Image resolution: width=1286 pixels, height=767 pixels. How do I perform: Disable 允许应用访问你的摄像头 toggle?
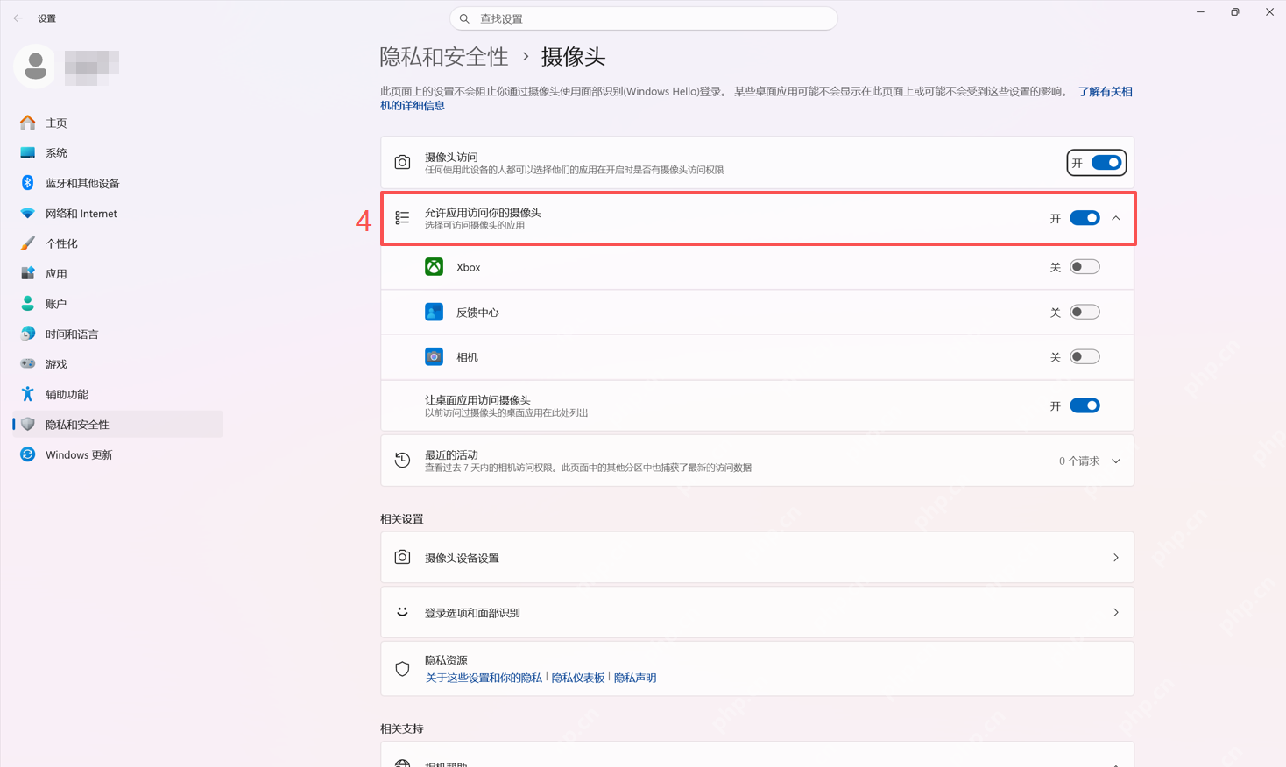point(1085,218)
